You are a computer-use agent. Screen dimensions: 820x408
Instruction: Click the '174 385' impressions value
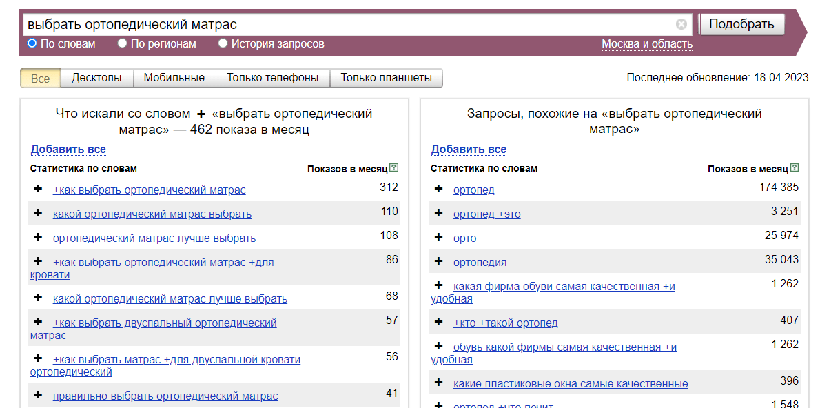click(779, 187)
